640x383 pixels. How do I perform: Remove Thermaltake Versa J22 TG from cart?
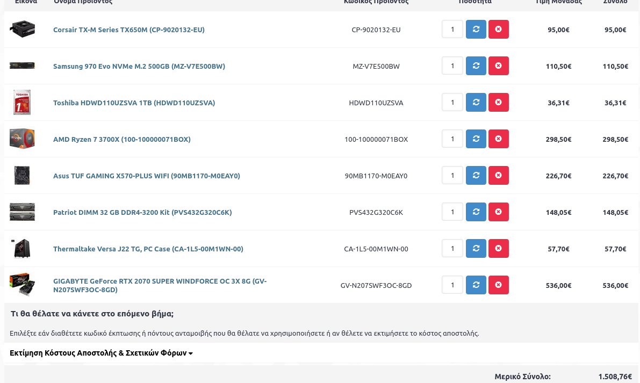(498, 248)
